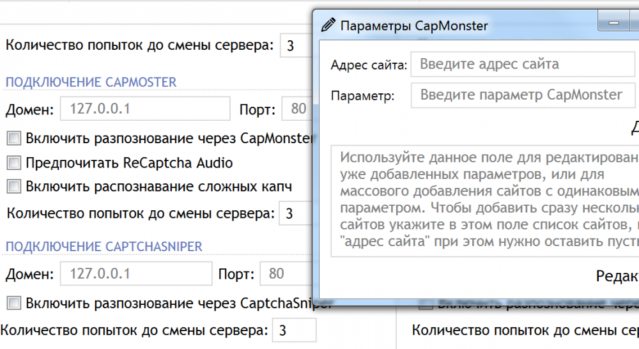Click the Параметр: label
The image size is (639, 349).
(362, 96)
